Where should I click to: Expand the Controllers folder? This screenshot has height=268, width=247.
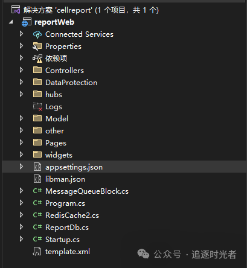coord(21,70)
